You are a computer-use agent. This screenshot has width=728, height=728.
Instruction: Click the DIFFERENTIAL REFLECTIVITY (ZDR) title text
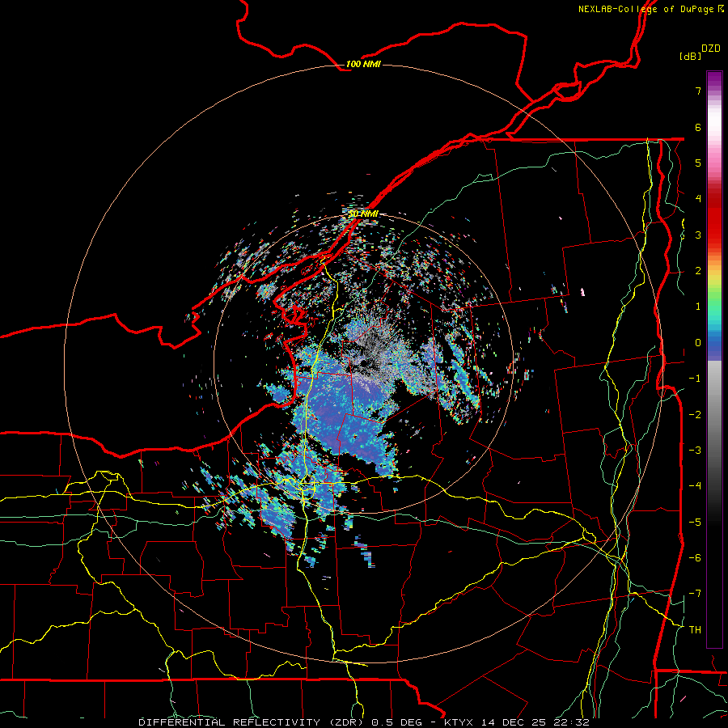click(252, 722)
